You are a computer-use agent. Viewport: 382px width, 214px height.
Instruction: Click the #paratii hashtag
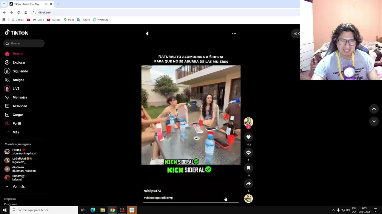160,198
